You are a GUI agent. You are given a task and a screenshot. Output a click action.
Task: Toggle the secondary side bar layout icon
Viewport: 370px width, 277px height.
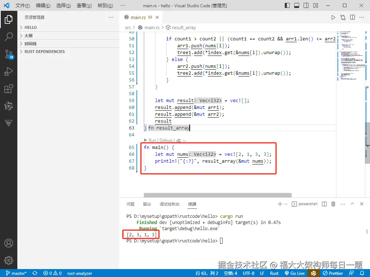[306, 5]
